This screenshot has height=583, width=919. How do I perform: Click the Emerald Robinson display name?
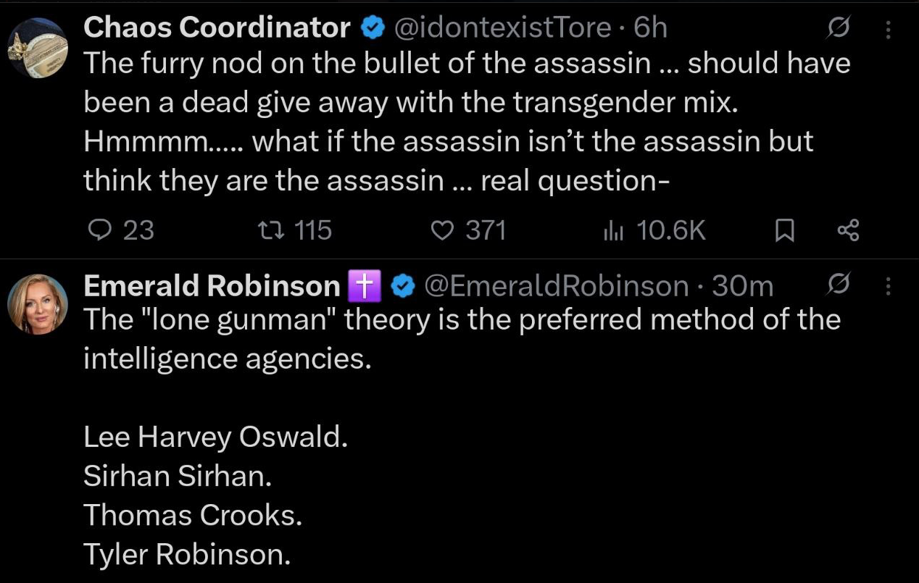click(x=212, y=286)
